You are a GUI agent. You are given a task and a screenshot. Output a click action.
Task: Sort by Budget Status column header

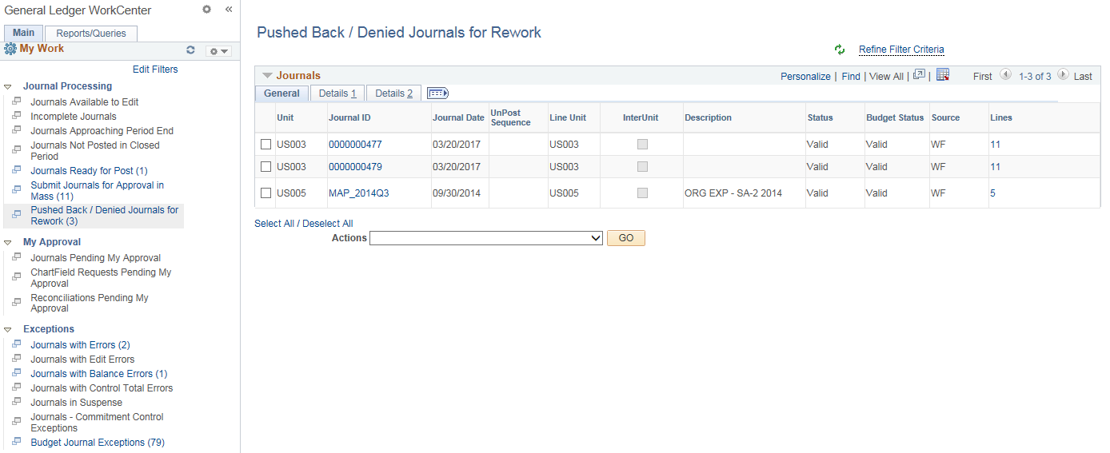tap(895, 117)
